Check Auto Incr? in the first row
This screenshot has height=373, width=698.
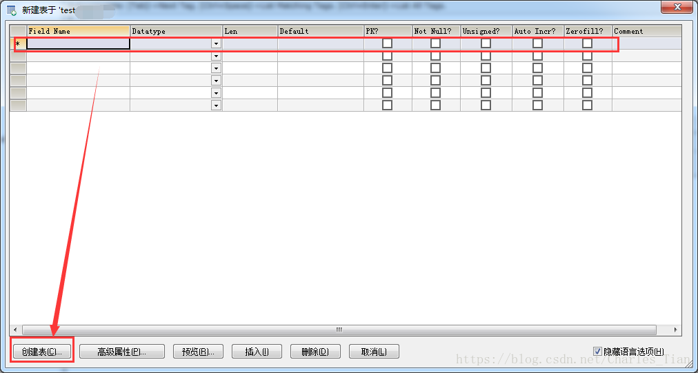(538, 43)
